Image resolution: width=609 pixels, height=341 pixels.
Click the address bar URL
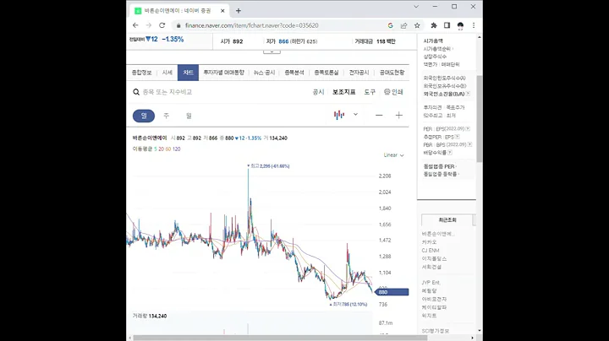point(252,25)
